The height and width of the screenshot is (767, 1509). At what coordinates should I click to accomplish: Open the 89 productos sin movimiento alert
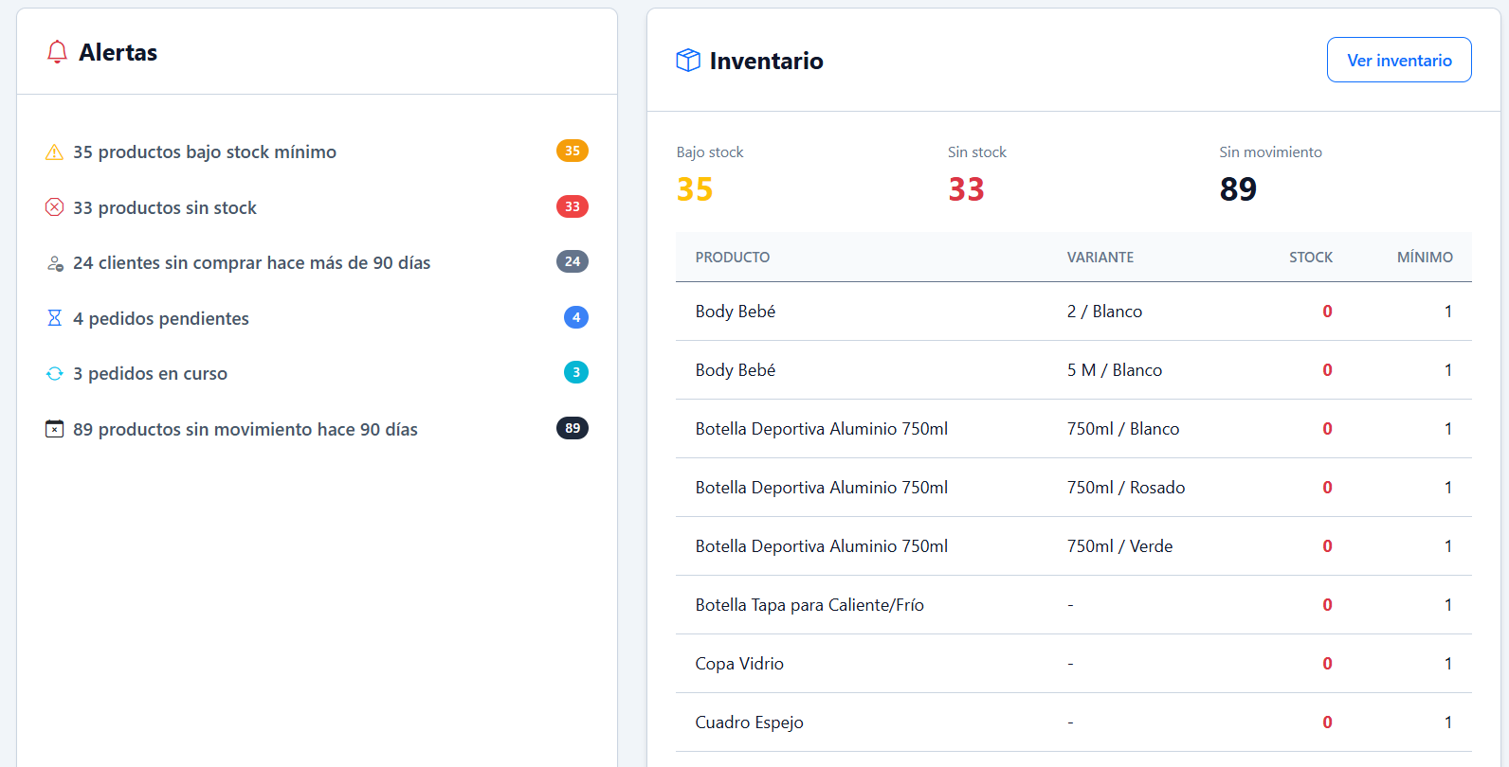(x=317, y=429)
